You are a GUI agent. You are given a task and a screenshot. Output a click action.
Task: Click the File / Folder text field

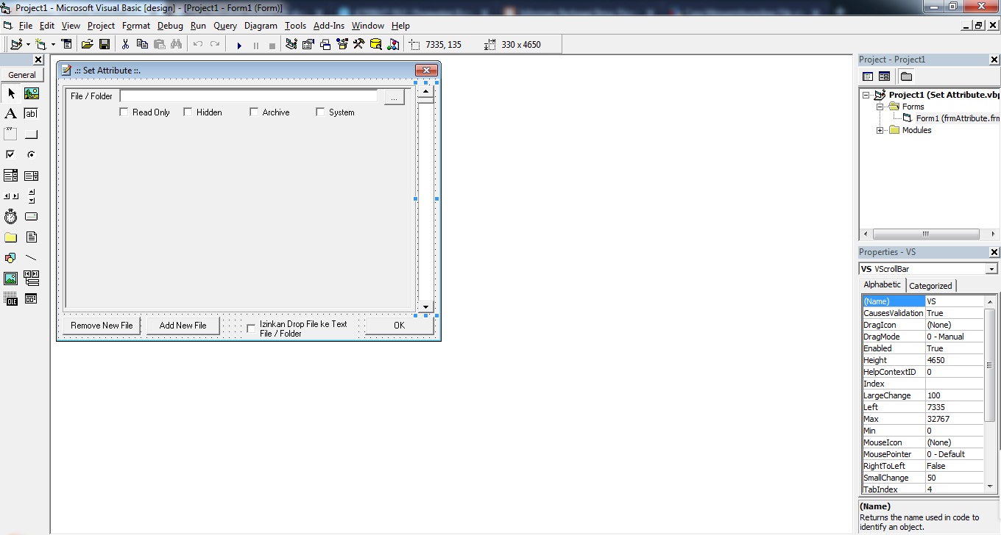click(x=249, y=96)
